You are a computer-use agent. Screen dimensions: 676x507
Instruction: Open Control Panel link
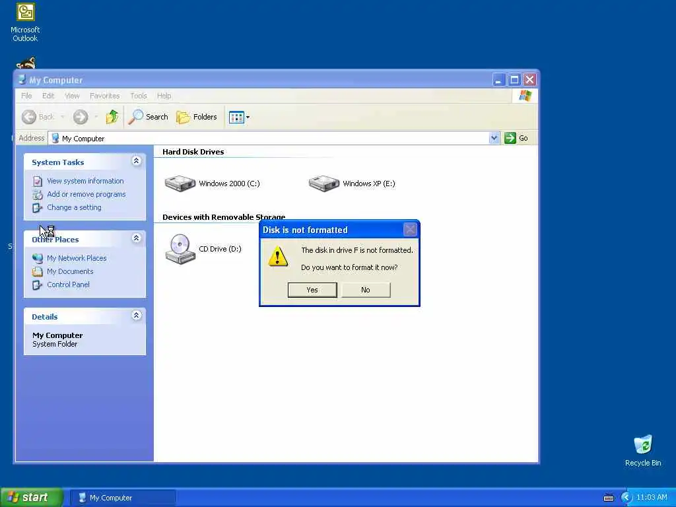pyautogui.click(x=68, y=285)
